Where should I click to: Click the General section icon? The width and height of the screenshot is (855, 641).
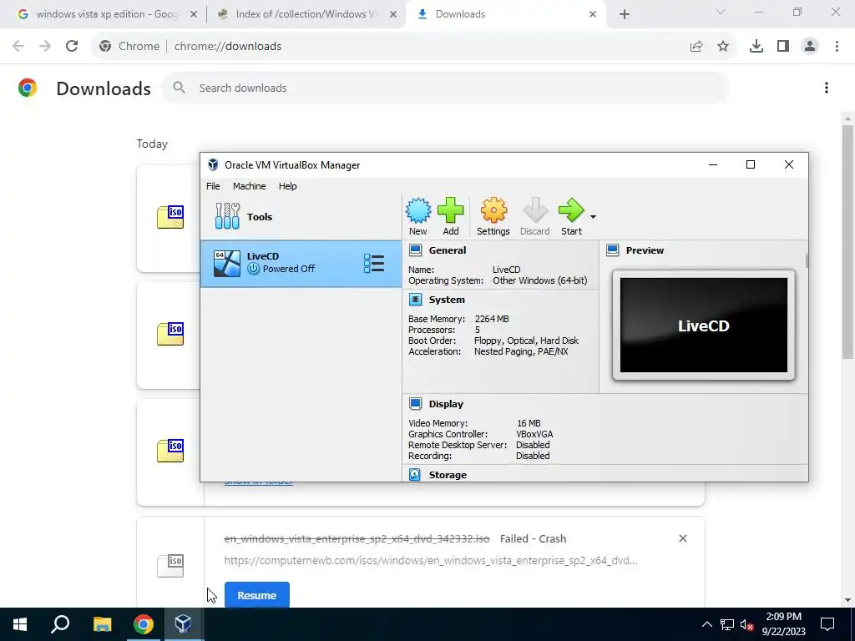[415, 250]
